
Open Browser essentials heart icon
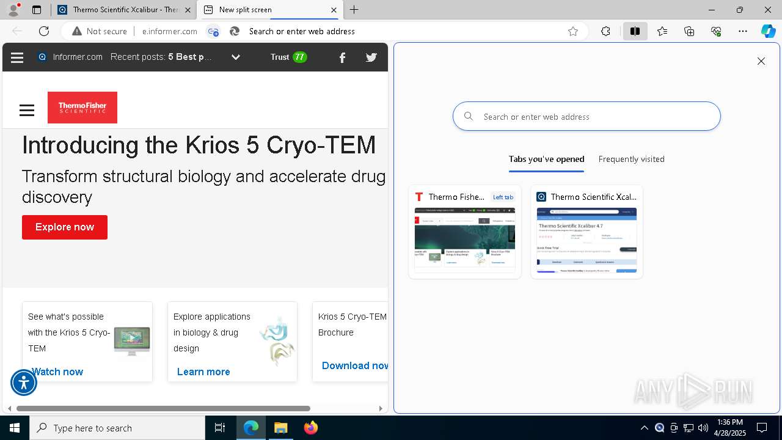(x=716, y=31)
